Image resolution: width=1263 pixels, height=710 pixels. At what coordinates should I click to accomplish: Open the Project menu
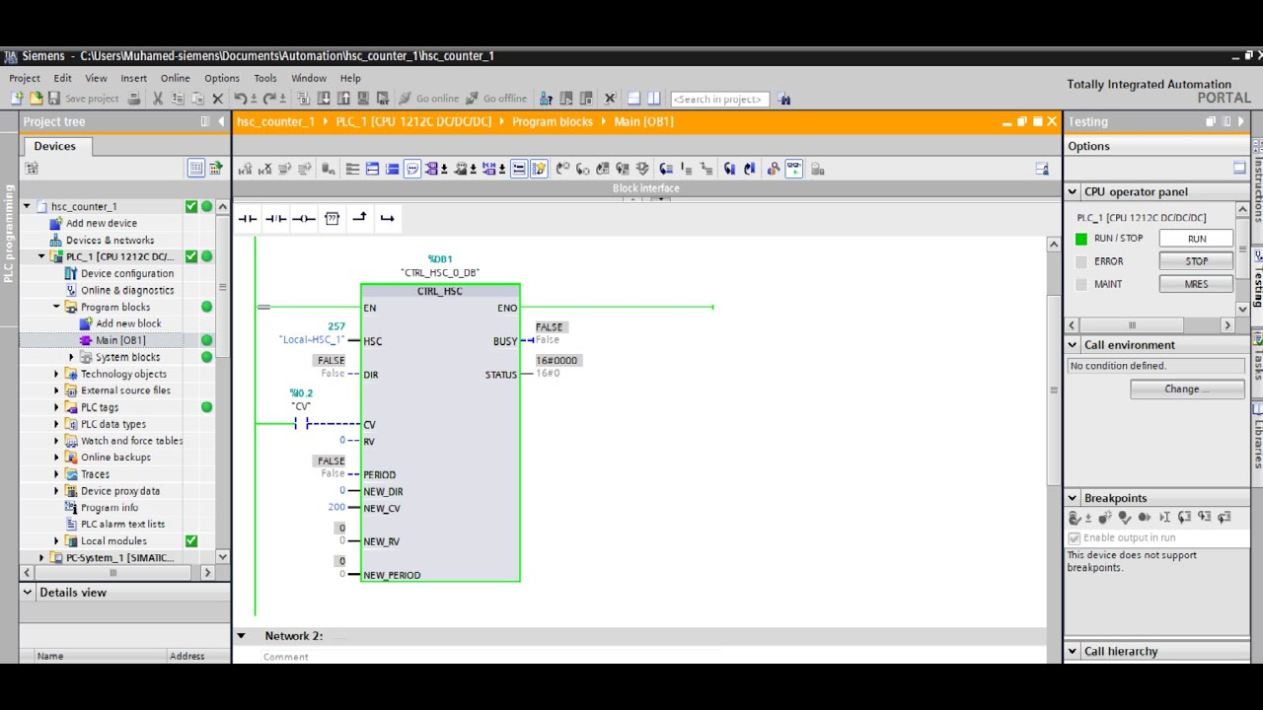(25, 78)
